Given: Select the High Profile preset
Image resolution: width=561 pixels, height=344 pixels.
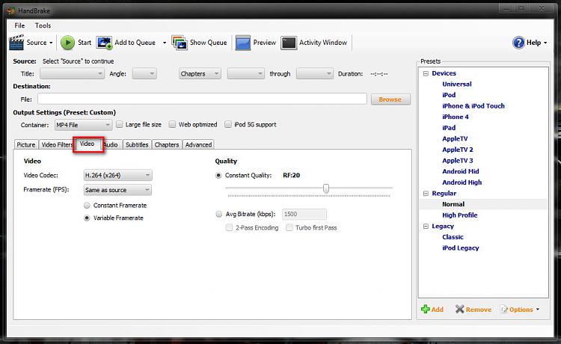Looking at the screenshot, I should coord(460,215).
